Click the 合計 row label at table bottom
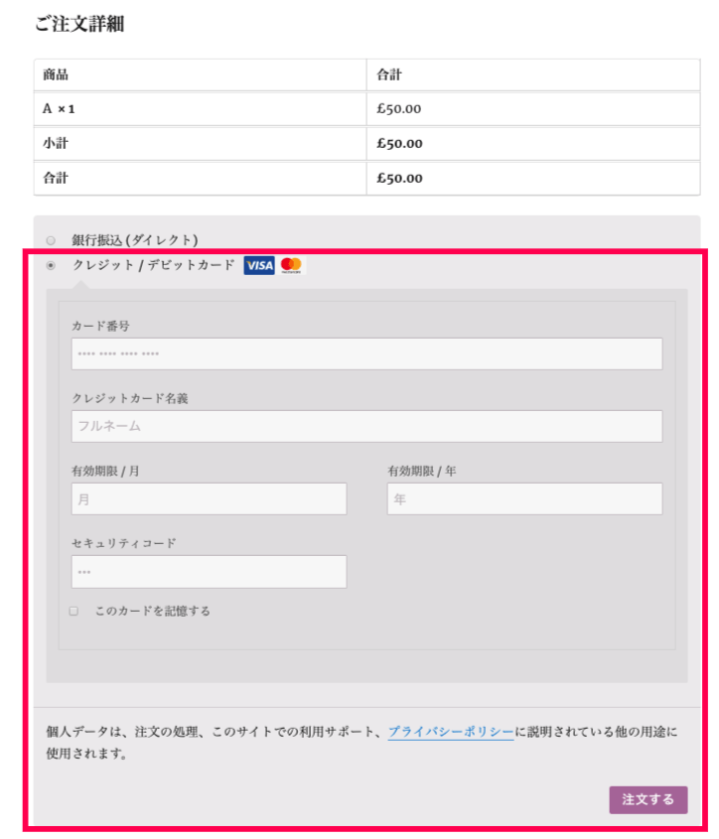The width and height of the screenshot is (719, 839). click(56, 178)
